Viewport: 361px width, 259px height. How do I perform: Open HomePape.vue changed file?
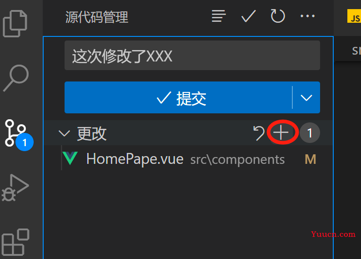click(135, 159)
